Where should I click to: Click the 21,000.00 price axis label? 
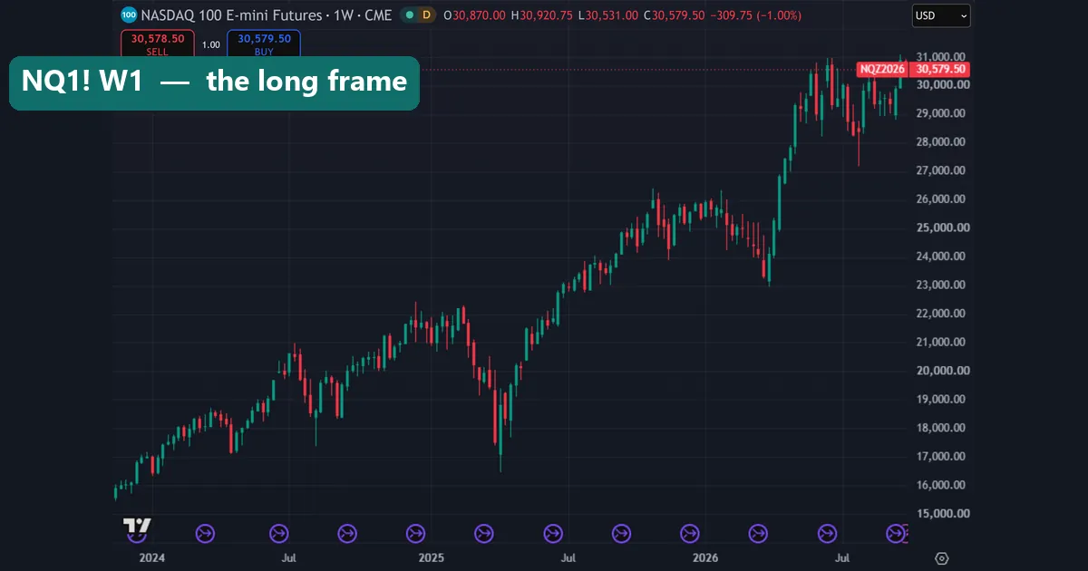(943, 342)
